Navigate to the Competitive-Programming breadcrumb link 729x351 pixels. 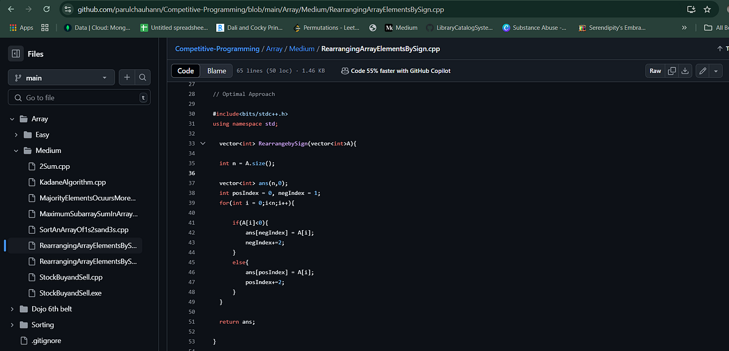[217, 49]
